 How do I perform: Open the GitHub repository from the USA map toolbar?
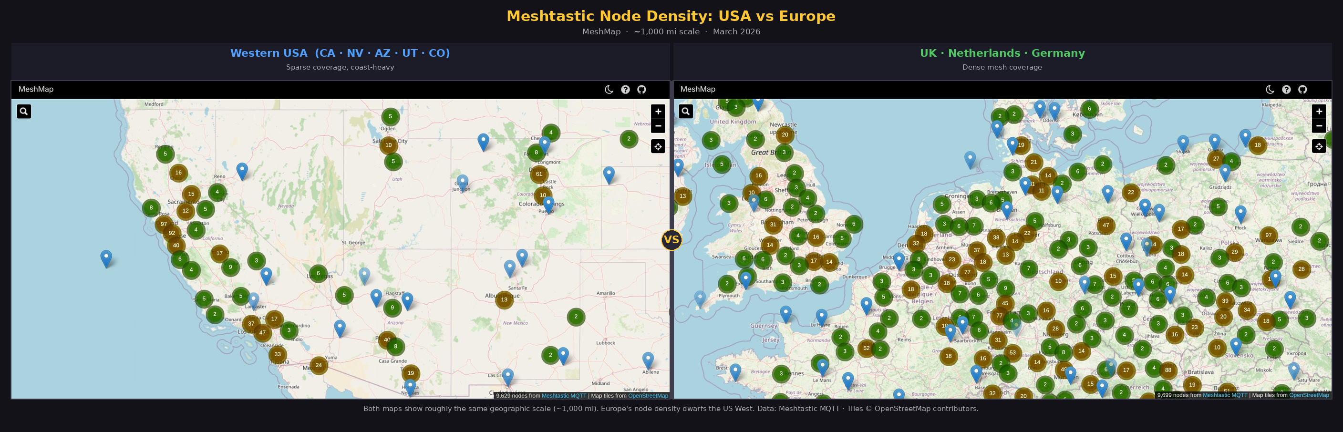pos(641,89)
